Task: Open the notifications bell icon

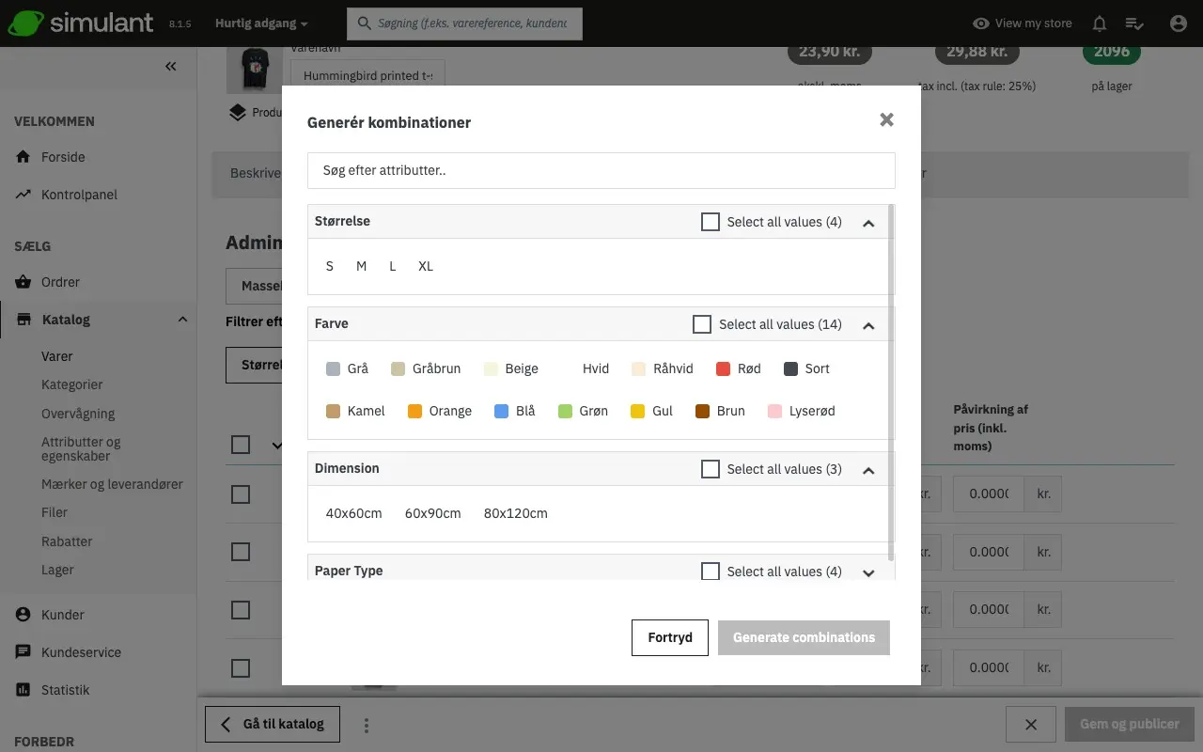Action: point(1099,23)
